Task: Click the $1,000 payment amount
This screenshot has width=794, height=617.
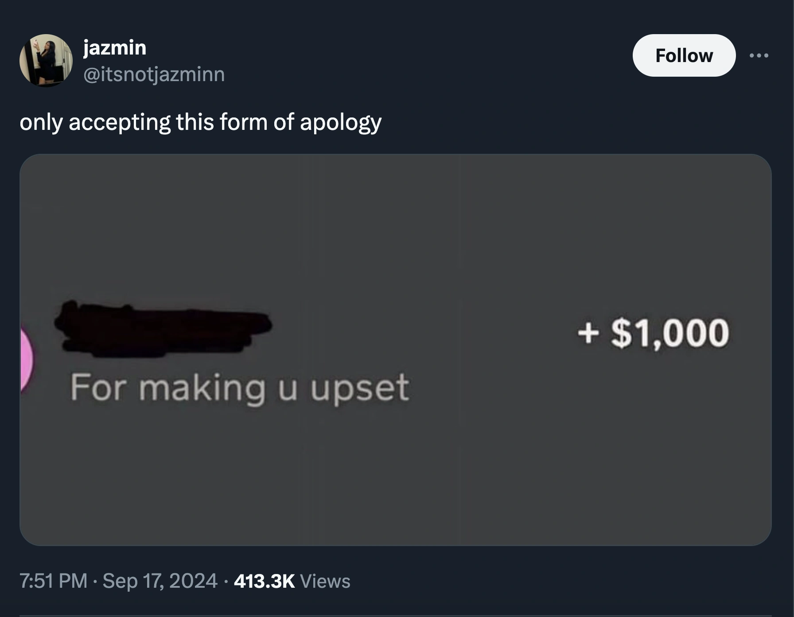Action: pyautogui.click(x=669, y=333)
